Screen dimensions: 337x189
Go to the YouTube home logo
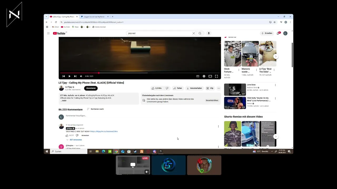point(59,33)
